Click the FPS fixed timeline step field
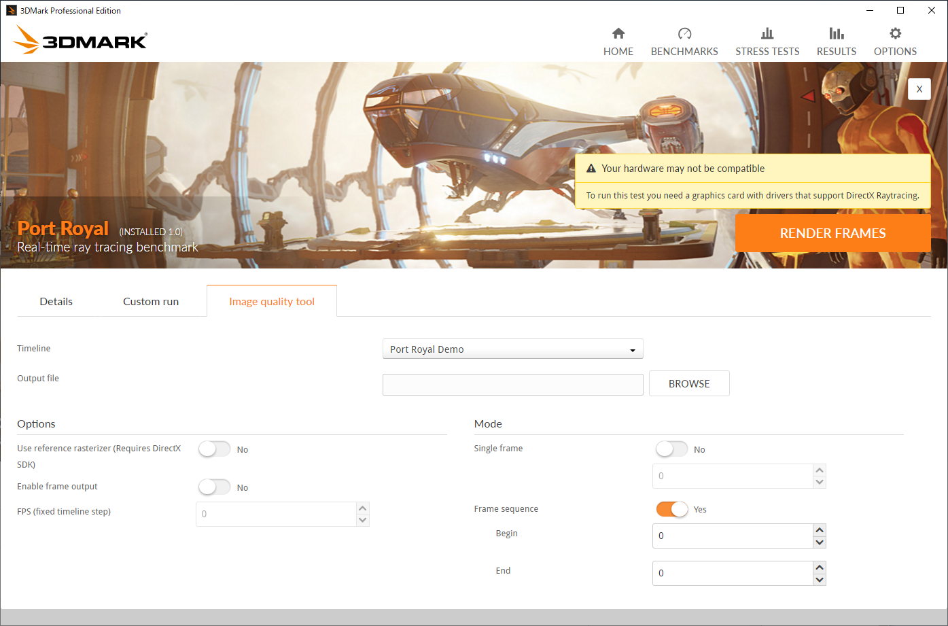The image size is (948, 626). click(x=276, y=514)
